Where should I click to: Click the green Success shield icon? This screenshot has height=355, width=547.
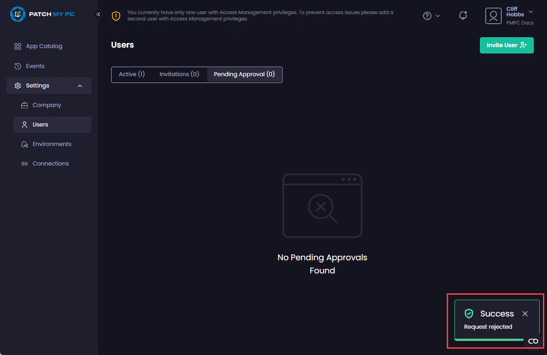(469, 314)
